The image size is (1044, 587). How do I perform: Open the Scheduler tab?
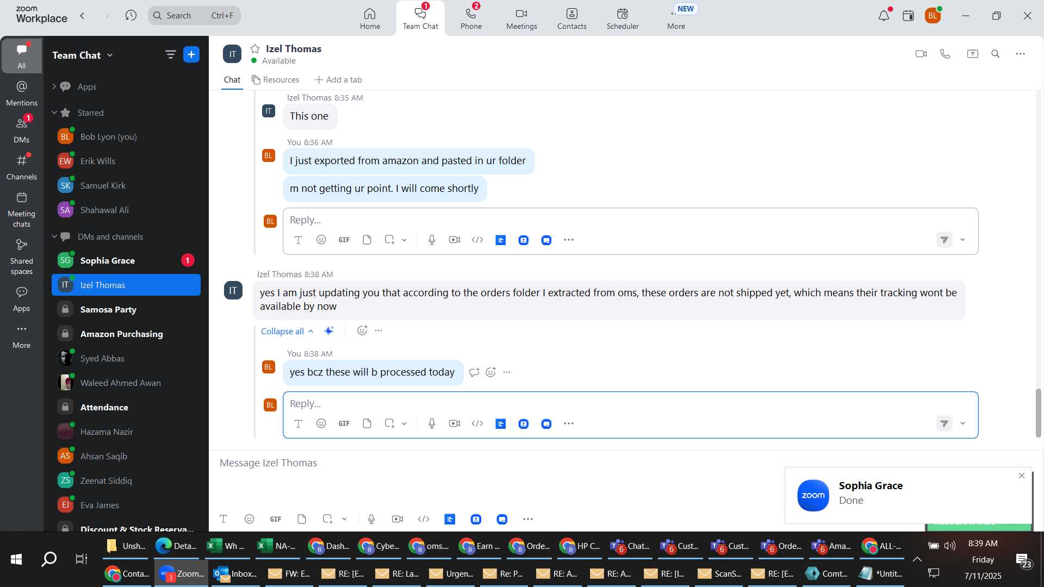(x=623, y=18)
